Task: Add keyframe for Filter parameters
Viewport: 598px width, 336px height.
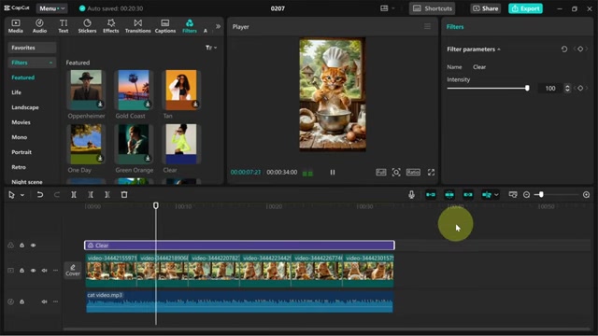Action: [580, 49]
